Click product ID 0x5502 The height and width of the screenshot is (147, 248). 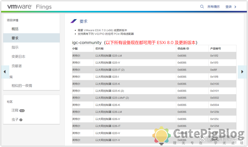[214, 98]
